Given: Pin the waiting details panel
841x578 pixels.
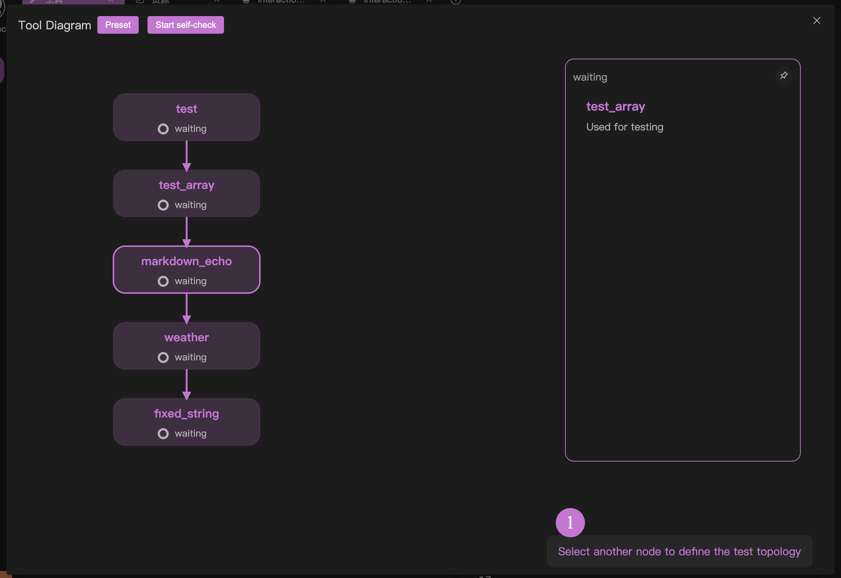Looking at the screenshot, I should [784, 76].
